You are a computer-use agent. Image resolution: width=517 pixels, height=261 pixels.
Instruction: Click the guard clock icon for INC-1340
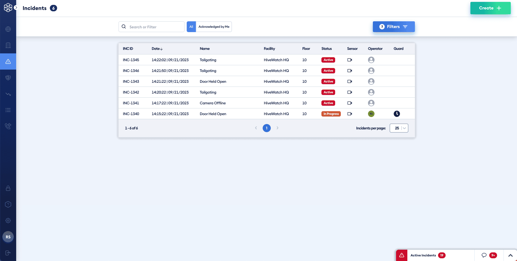click(x=397, y=114)
